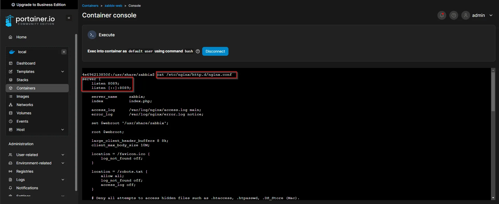
Task: Open Registries under Administration
Action: [x=37, y=171]
